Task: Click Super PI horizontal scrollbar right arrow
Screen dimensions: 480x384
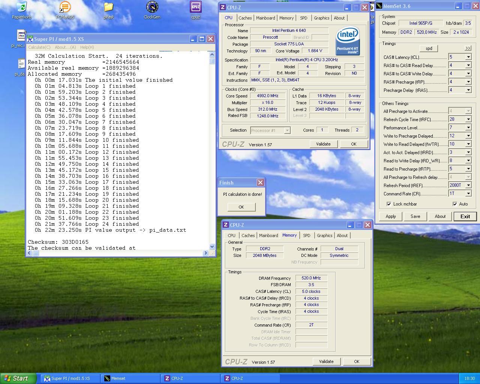Action: coord(205,253)
